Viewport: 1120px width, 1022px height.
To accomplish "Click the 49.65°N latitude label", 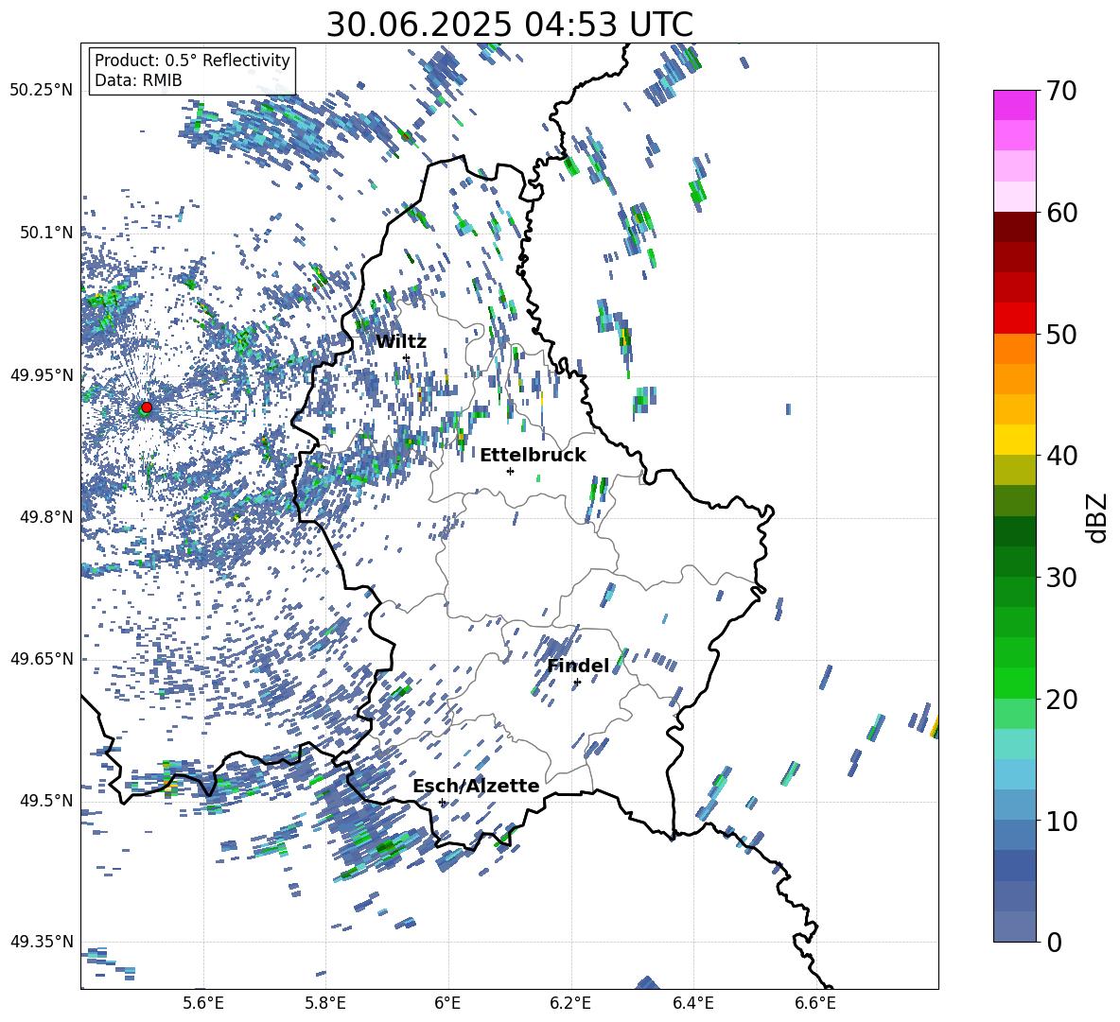I will 42,658.
